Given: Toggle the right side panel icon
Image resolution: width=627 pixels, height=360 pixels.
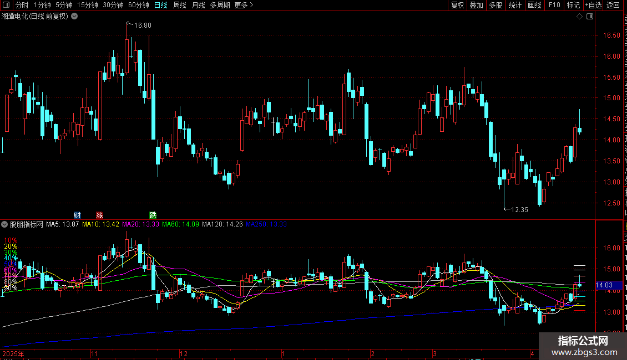Looking at the screenshot, I should point(590,17).
